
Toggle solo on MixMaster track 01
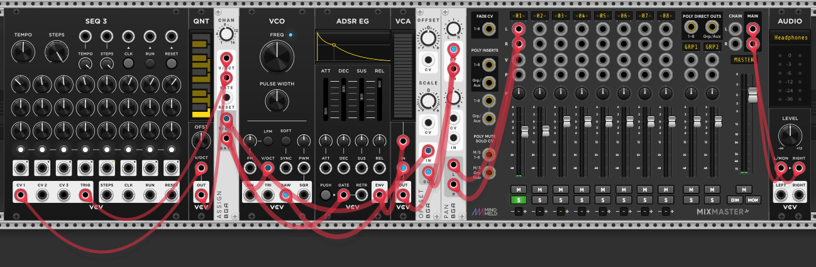(x=518, y=199)
